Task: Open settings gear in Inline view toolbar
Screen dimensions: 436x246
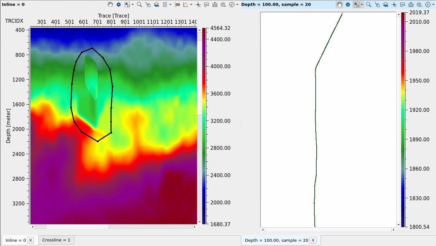Action: pos(119,5)
